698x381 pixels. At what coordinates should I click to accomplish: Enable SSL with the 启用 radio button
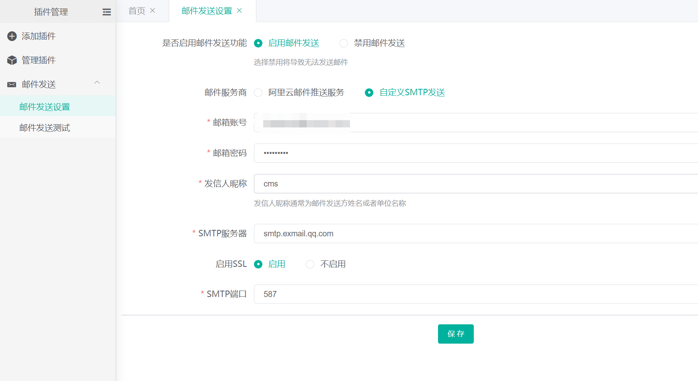(x=258, y=264)
